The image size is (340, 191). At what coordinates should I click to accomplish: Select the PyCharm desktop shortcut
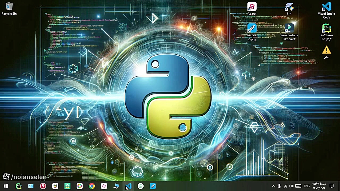326,32
